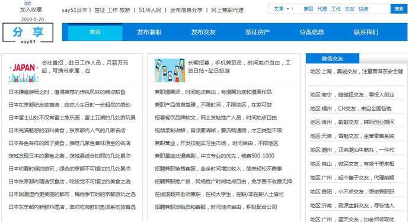Open the 招聘兼职推广员 job listing
Image resolution: width=409 pixels, height=222 pixels.
pos(223,181)
